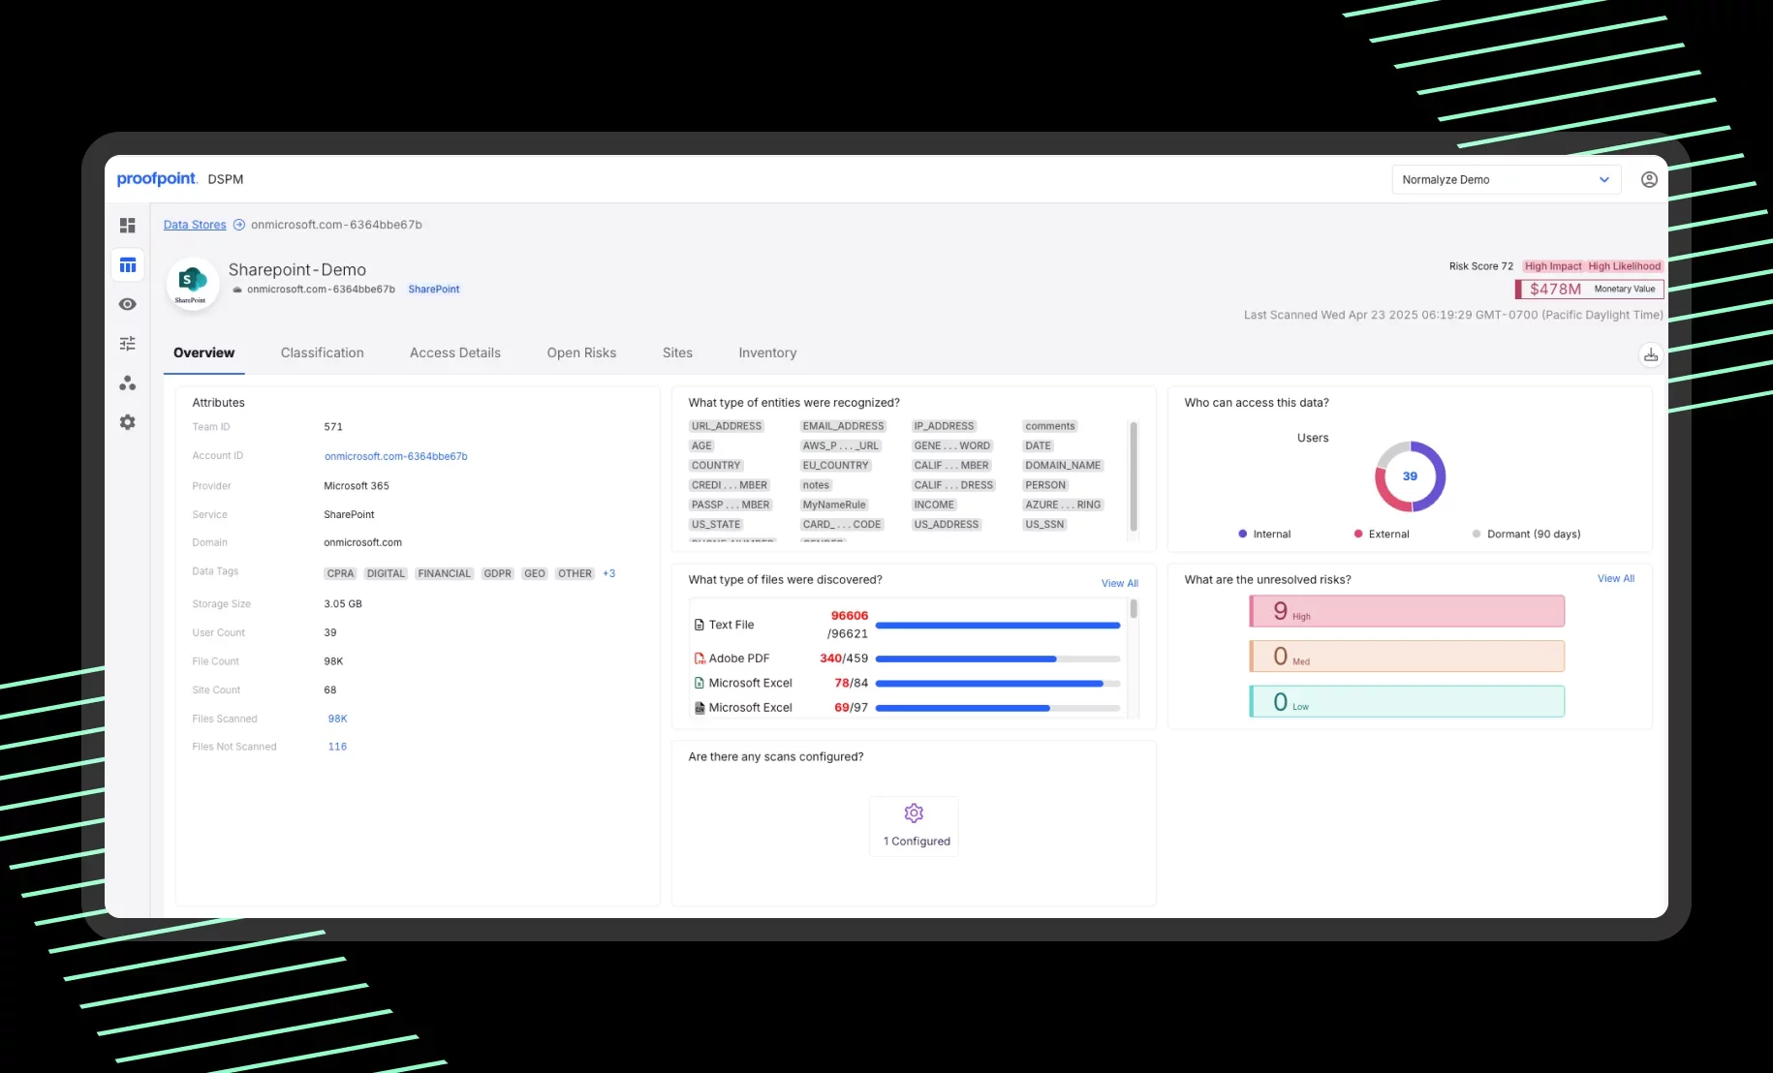Screen dimensions: 1773x1073
Task: Click the IP_ADDRESS entity tag
Action: click(944, 426)
